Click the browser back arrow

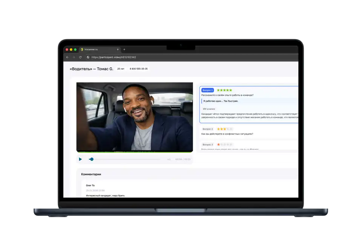67,57
